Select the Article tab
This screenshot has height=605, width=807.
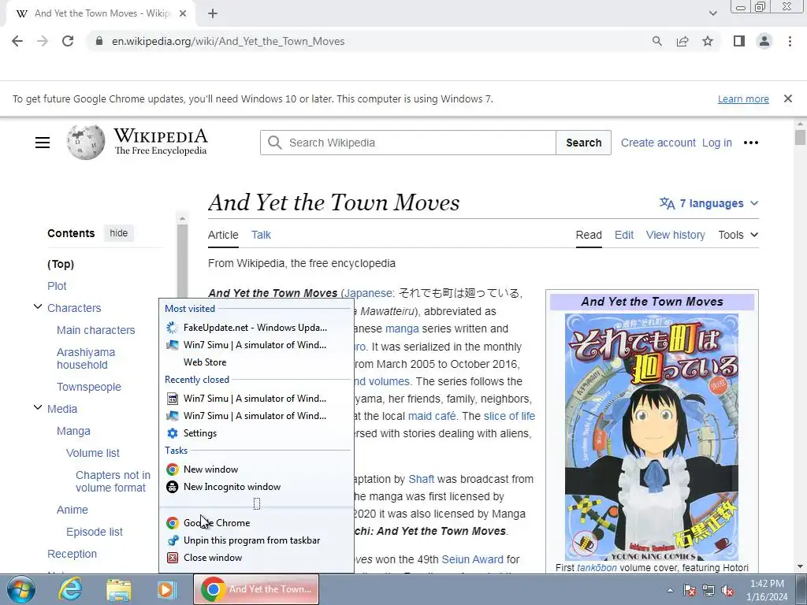(223, 235)
